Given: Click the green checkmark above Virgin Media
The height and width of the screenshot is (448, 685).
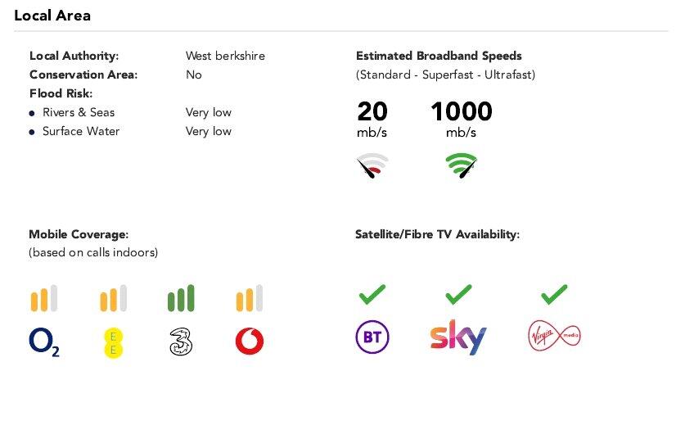Looking at the screenshot, I should point(554,292).
